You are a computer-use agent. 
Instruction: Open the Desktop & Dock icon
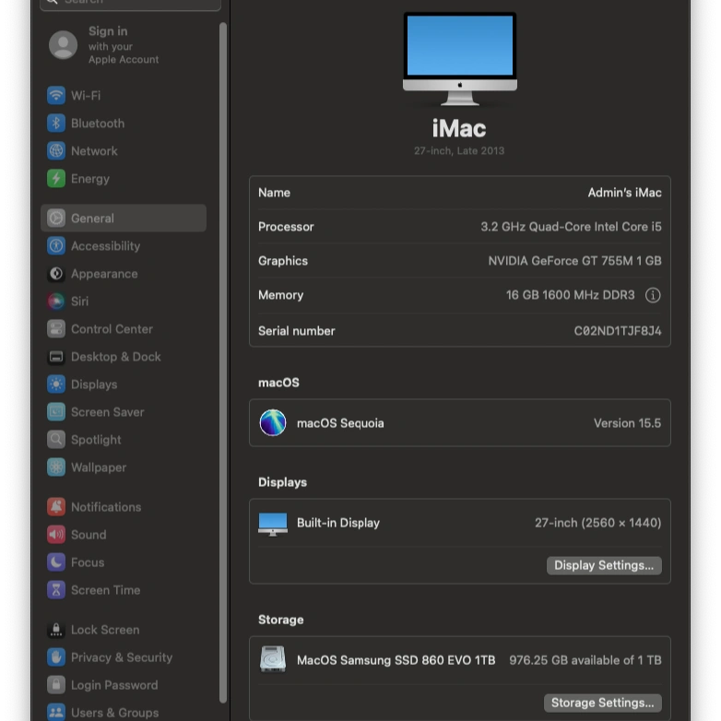(56, 357)
